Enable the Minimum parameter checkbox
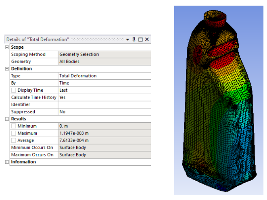 point(13,126)
